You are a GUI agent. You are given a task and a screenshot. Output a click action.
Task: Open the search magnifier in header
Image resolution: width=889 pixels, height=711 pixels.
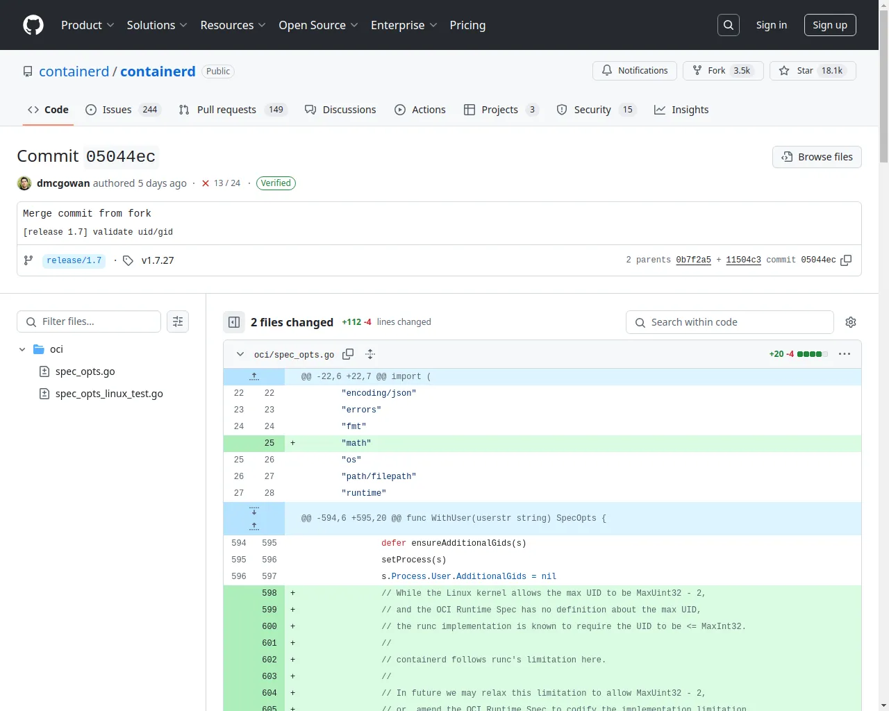point(729,25)
